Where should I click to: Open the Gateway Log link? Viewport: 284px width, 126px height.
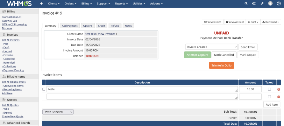(10, 21)
